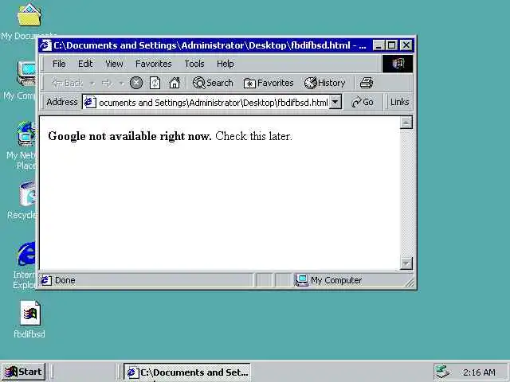The image size is (510, 382).
Task: Click the Print toolbar icon
Action: pos(367,83)
